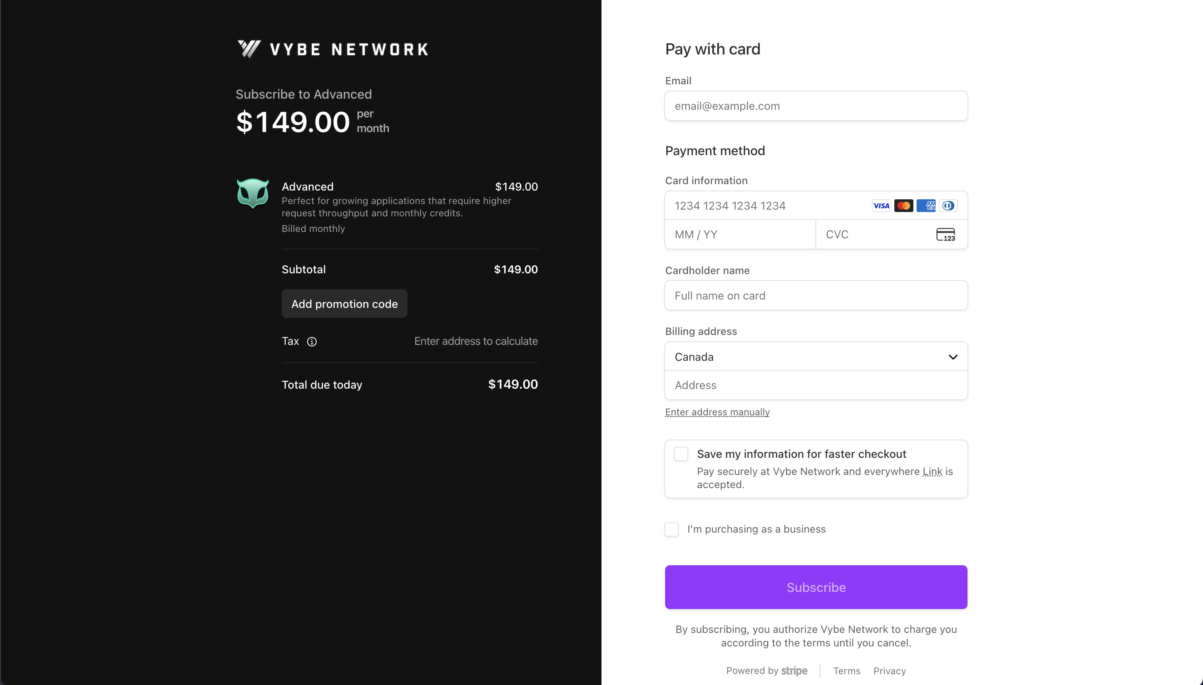The image size is (1203, 685).
Task: Click the Visa card icon
Action: coord(881,206)
